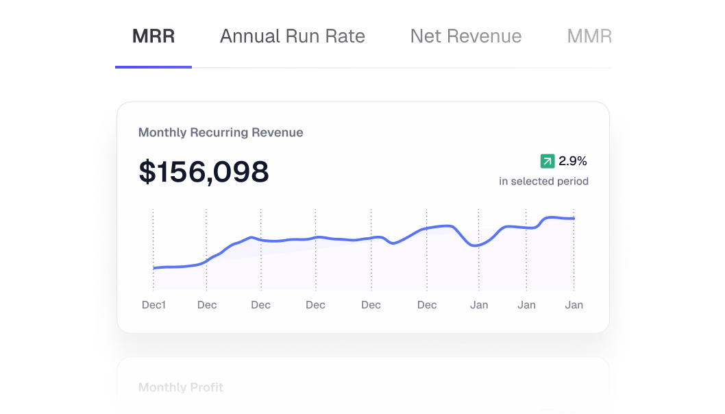Screen dimensions: 725x414
Task: Click the $156,098 revenue amount
Action: (x=204, y=171)
